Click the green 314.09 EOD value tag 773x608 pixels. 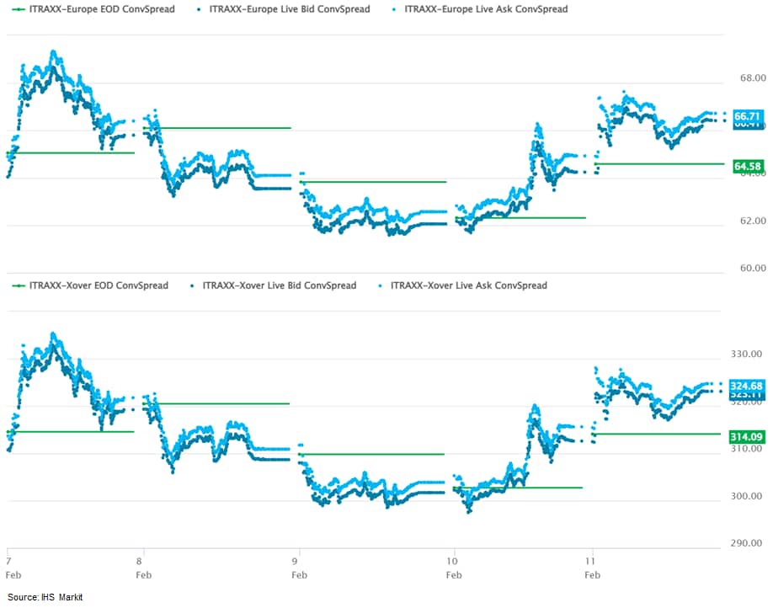point(748,435)
